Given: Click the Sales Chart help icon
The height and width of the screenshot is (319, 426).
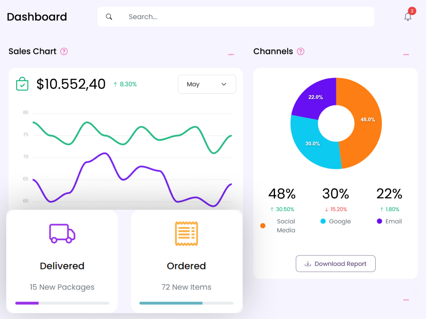Looking at the screenshot, I should [x=64, y=52].
